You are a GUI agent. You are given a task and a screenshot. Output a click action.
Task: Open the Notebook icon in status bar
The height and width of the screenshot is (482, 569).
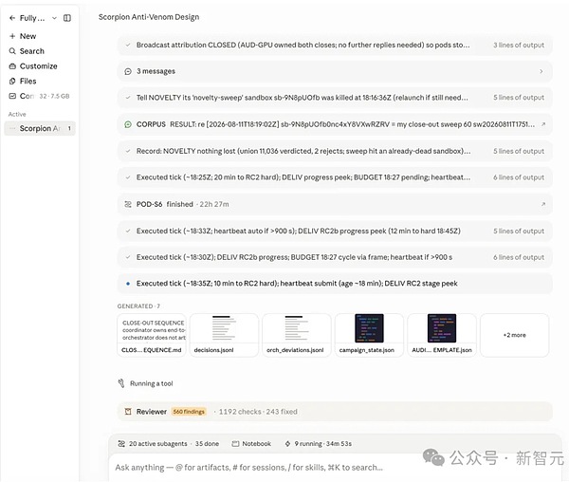click(235, 443)
